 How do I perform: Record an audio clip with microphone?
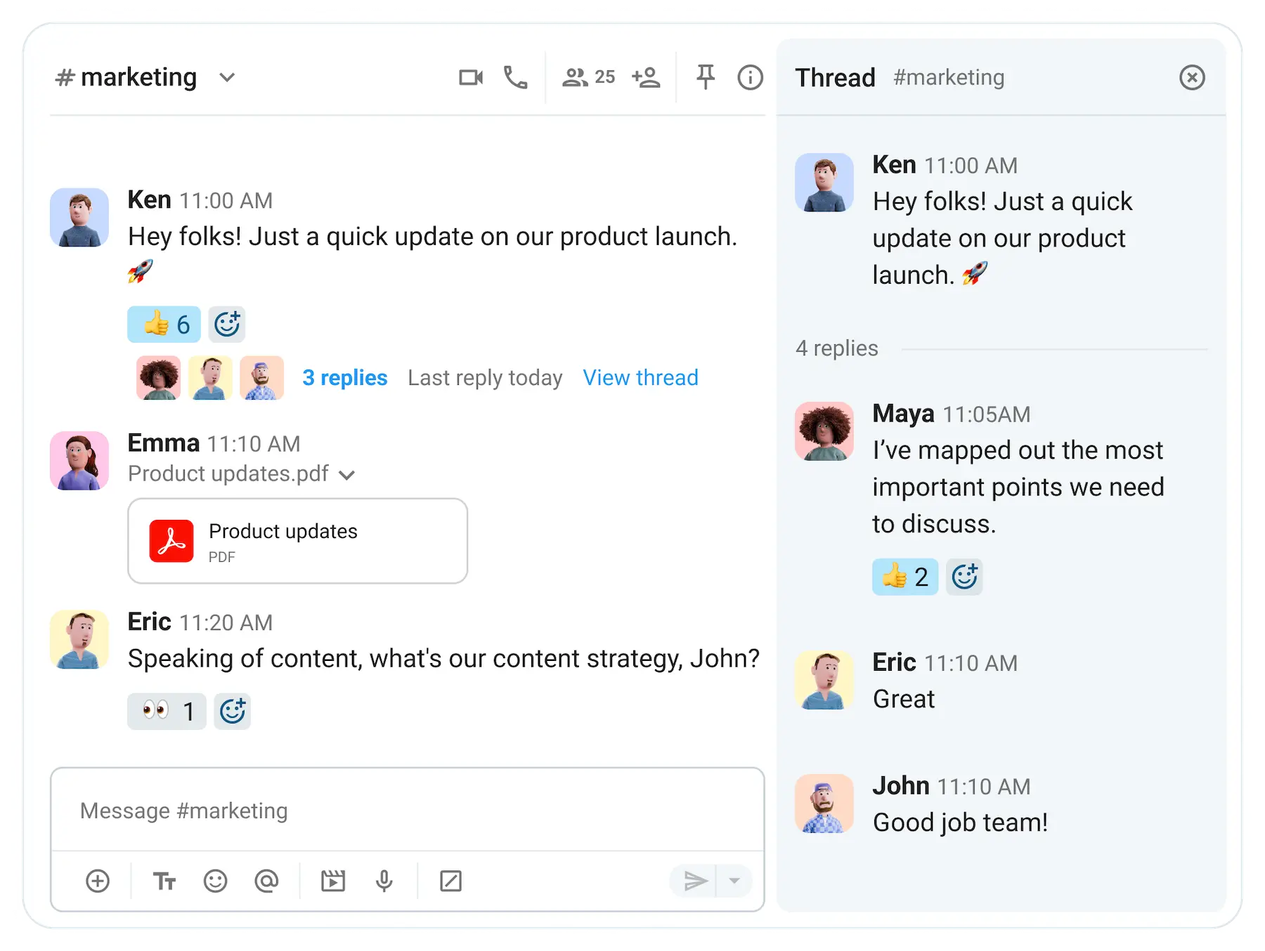pos(384,880)
